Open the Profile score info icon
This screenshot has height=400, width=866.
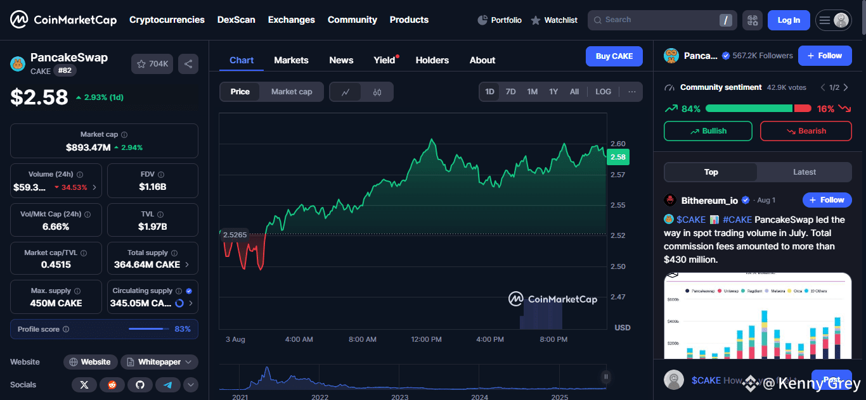[x=66, y=329]
